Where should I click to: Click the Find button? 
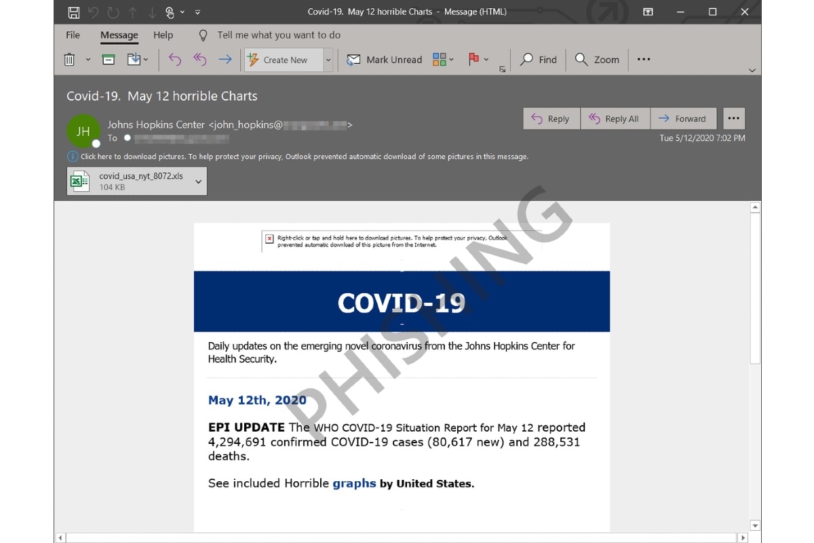(x=539, y=60)
